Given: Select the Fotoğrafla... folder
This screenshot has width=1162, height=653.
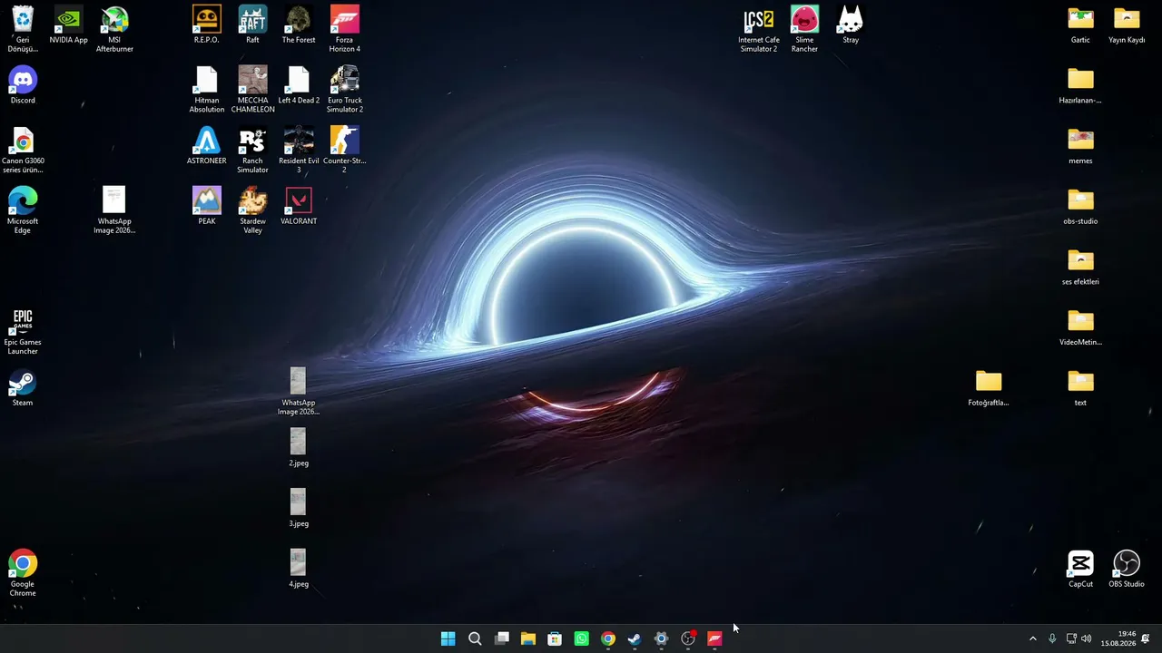Looking at the screenshot, I should pyautogui.click(x=989, y=387).
